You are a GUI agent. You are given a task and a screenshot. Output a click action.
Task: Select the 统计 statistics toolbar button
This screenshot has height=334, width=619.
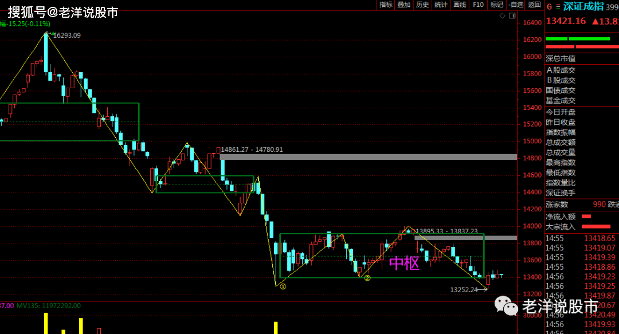pyautogui.click(x=441, y=5)
